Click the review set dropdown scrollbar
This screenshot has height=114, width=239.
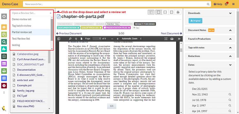click(52, 29)
